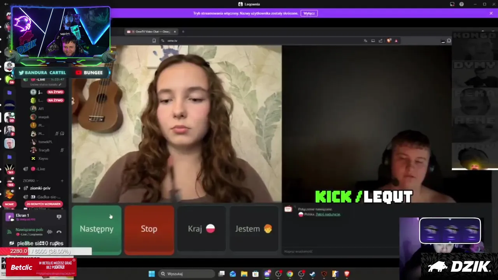
Task: Dismiss the streamer mode banner with X
Action: [x=491, y=13]
